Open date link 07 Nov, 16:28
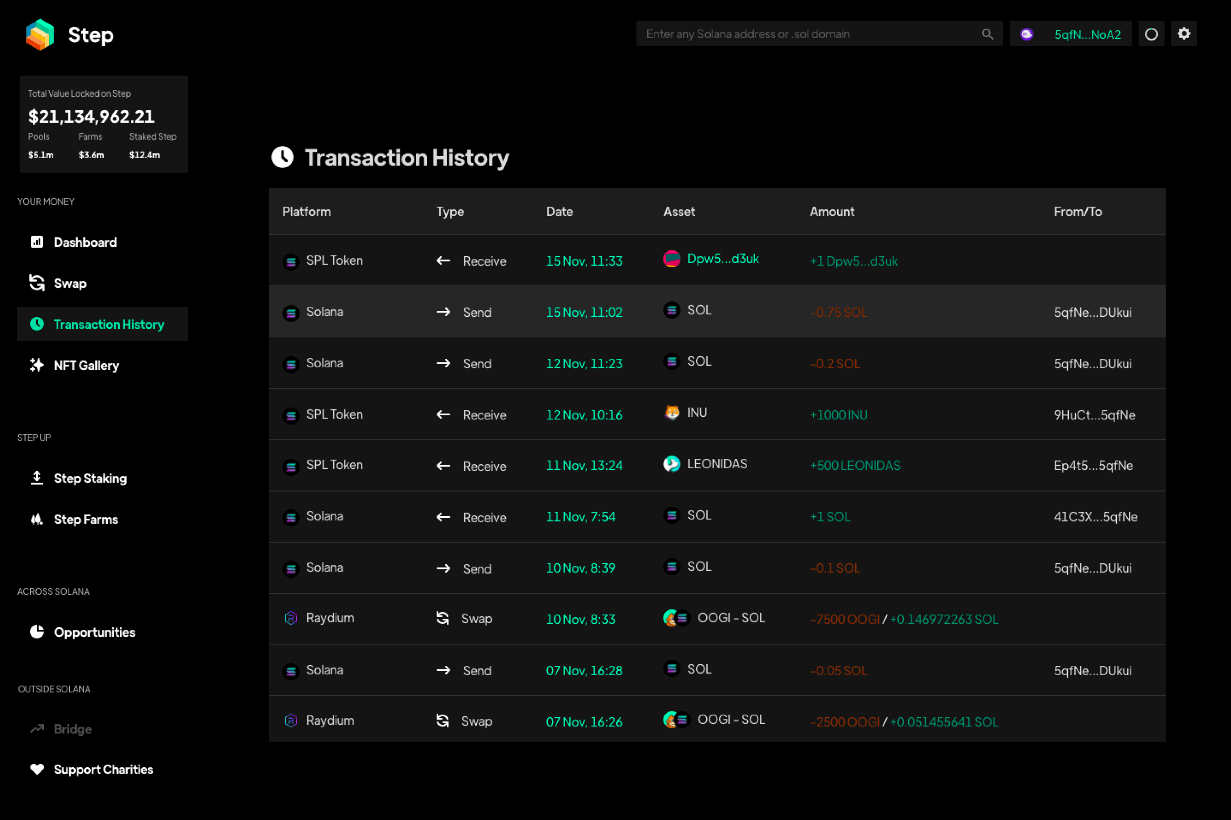 [x=584, y=670]
